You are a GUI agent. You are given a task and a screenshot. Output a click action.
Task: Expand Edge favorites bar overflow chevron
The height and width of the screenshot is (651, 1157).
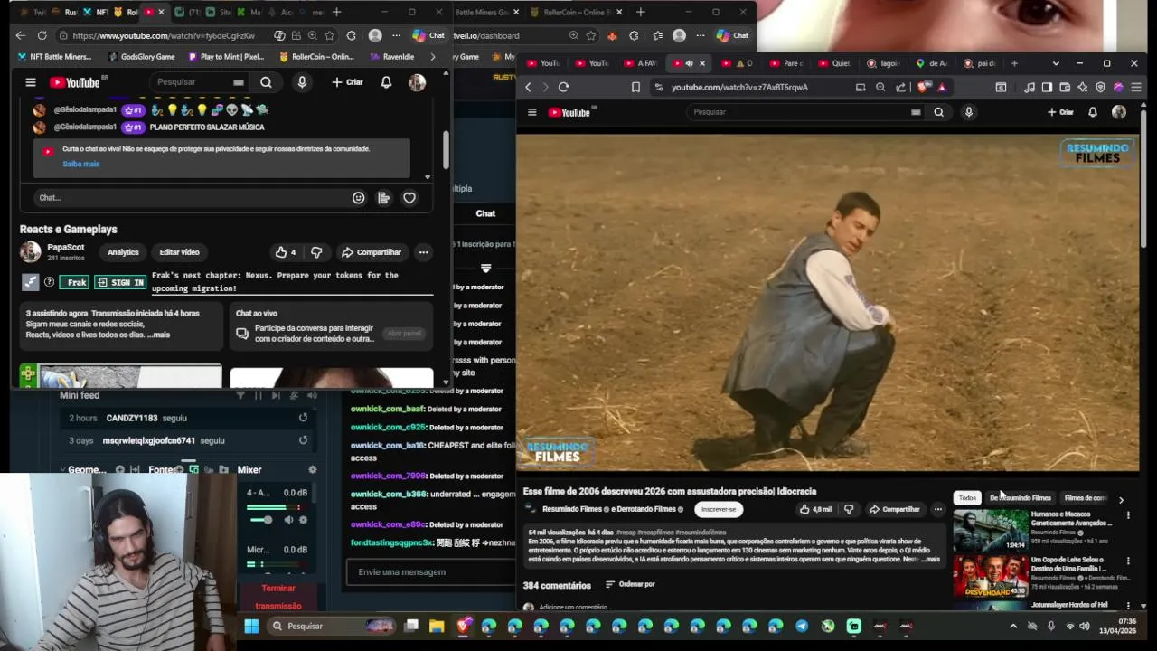432,56
